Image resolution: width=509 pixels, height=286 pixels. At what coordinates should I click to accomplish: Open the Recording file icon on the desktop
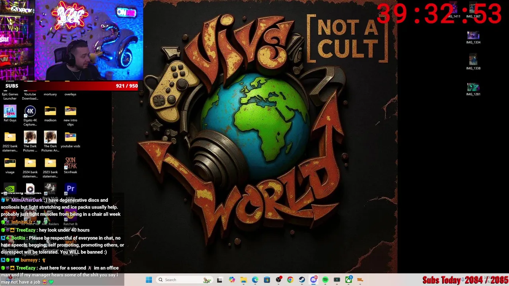pyautogui.click(x=30, y=189)
